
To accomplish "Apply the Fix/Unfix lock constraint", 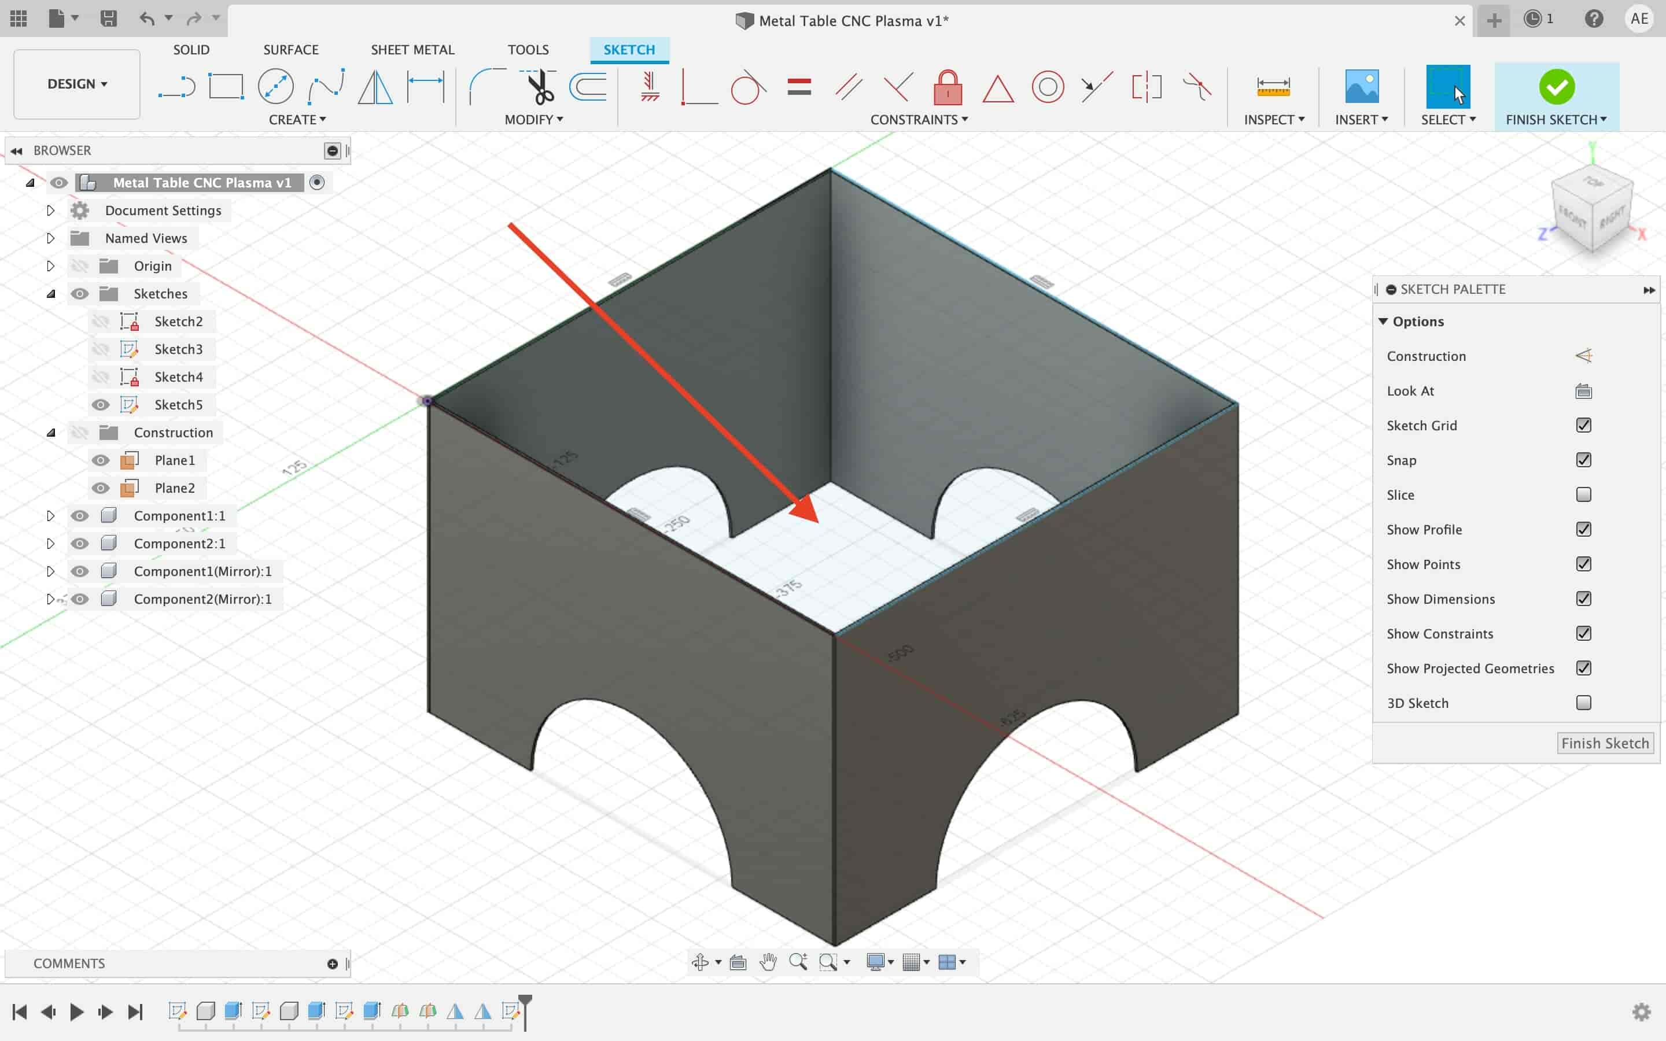I will pos(948,87).
